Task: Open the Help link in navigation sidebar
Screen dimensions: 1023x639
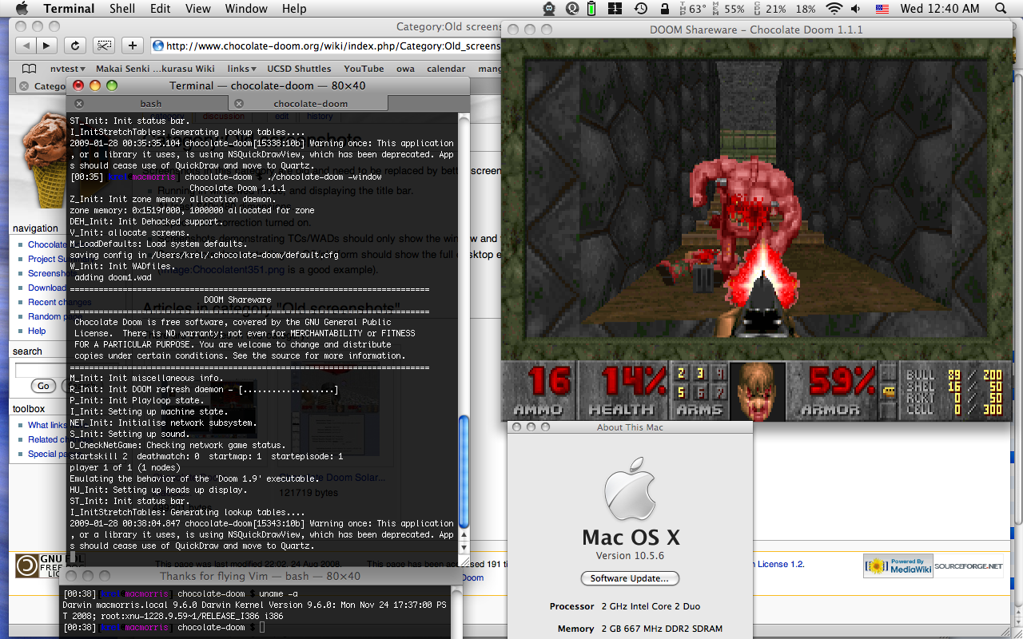Action: 37,331
